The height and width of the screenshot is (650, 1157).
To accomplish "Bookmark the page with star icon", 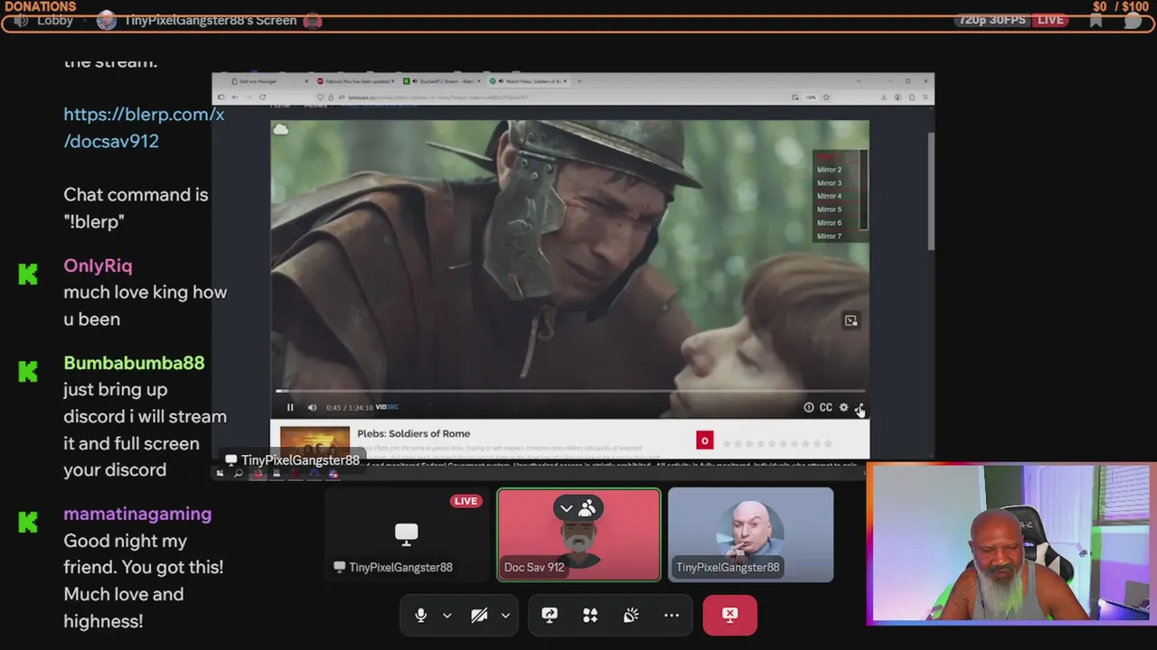I will click(825, 97).
